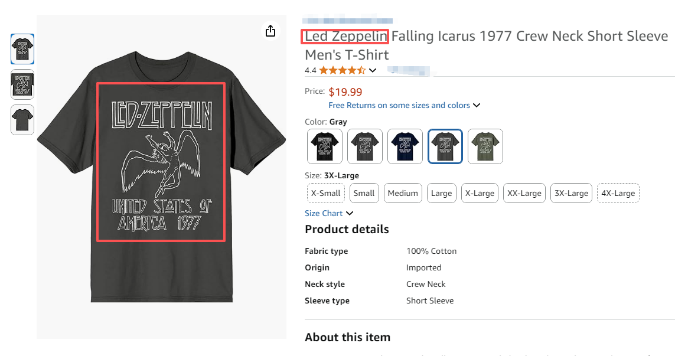Pick the navy blue shirt color swatch
Viewport: 675px width, 356px height.
pyautogui.click(x=405, y=146)
